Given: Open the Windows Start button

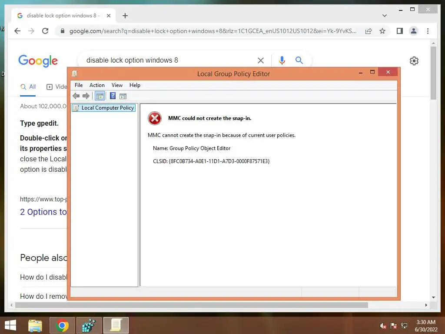Looking at the screenshot, I should pos(10,325).
